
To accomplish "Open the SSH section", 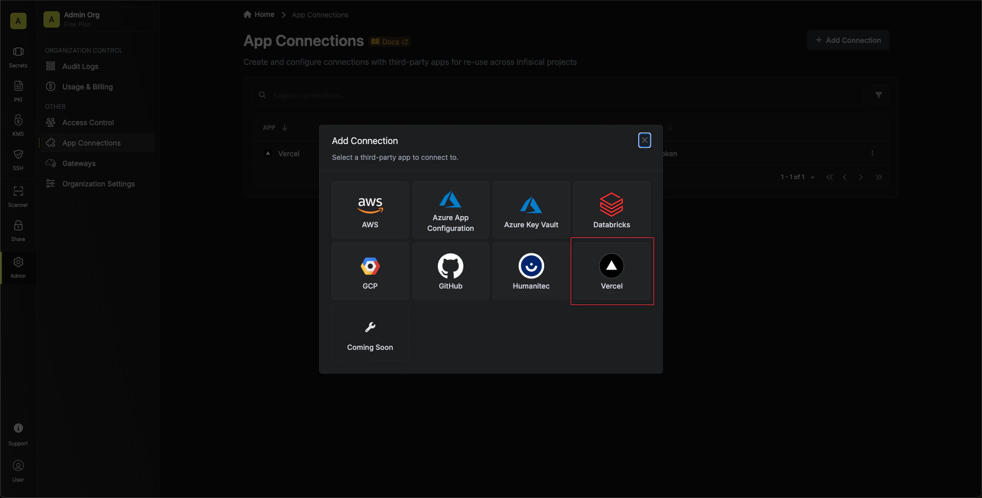I will [x=18, y=160].
